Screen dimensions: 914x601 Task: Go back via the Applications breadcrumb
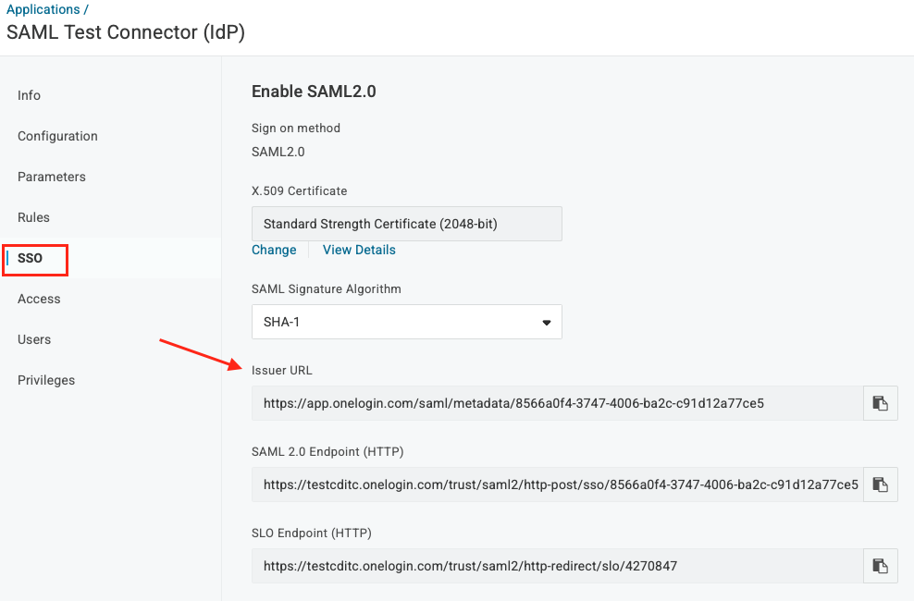pos(43,9)
